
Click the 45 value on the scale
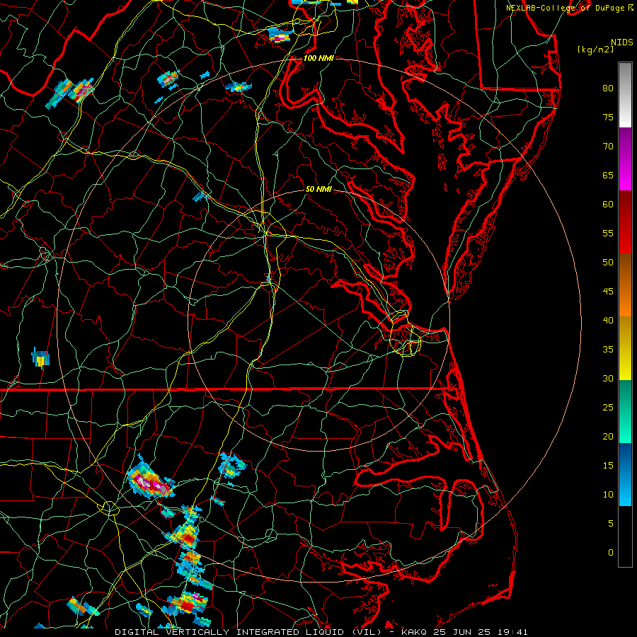(608, 292)
